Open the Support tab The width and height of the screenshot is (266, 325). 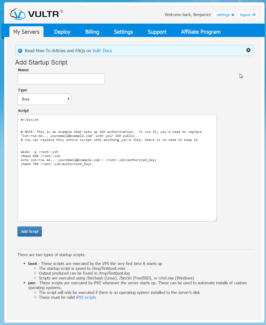coord(157,32)
